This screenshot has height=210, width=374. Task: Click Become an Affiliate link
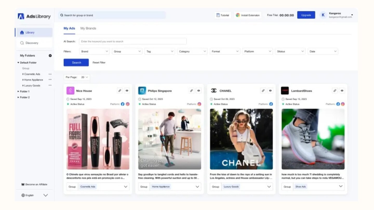[34, 184]
